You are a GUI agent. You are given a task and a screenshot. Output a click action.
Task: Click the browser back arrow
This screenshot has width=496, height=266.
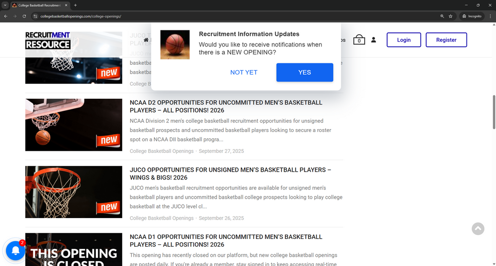click(x=6, y=16)
